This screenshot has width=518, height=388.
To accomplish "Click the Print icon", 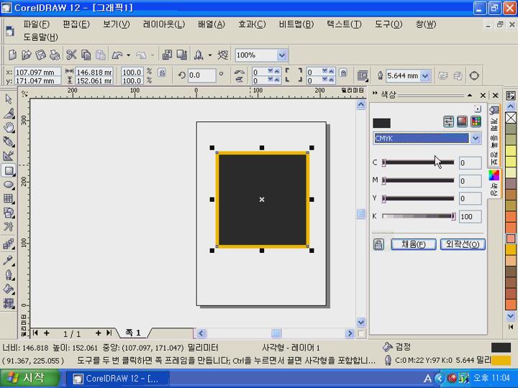I will click(x=55, y=55).
